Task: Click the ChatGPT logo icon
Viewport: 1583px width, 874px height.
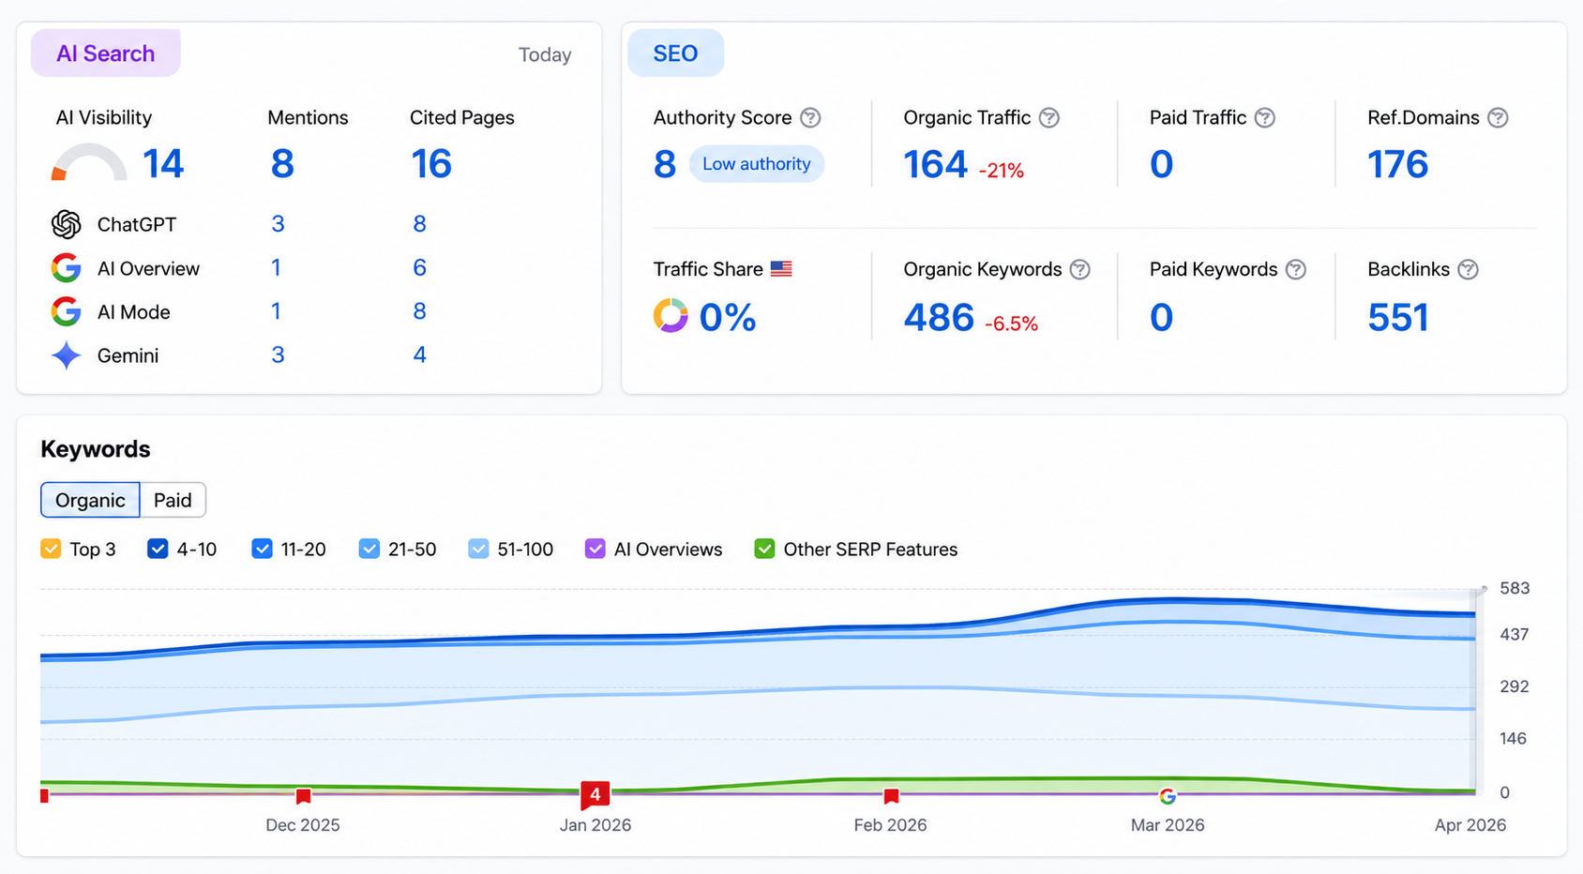Action: [65, 224]
